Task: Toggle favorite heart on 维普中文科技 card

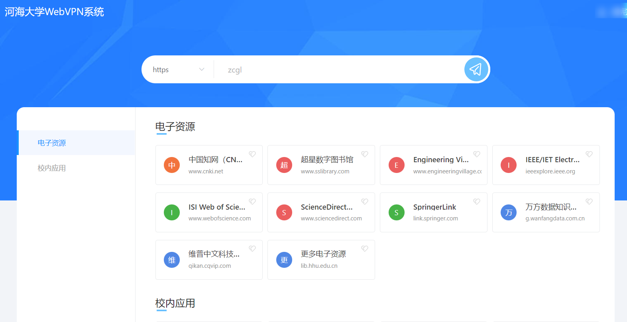Action: coord(252,249)
